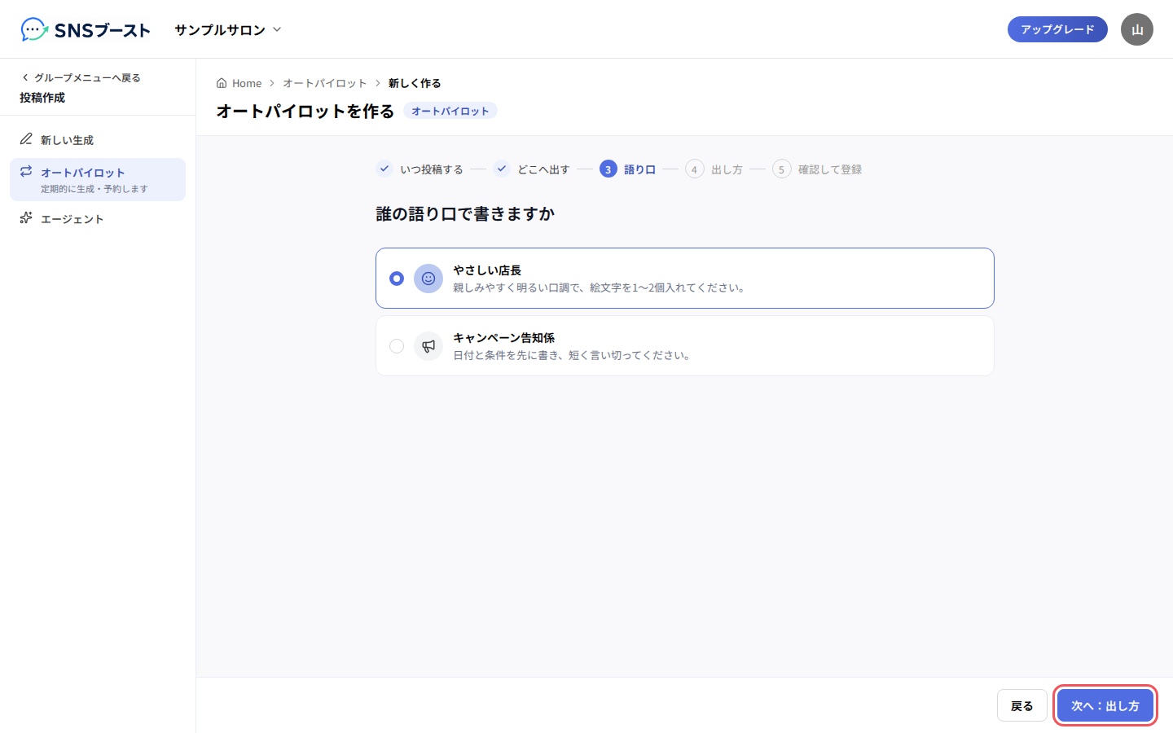Click the 戻る button
1173x733 pixels.
click(1022, 705)
